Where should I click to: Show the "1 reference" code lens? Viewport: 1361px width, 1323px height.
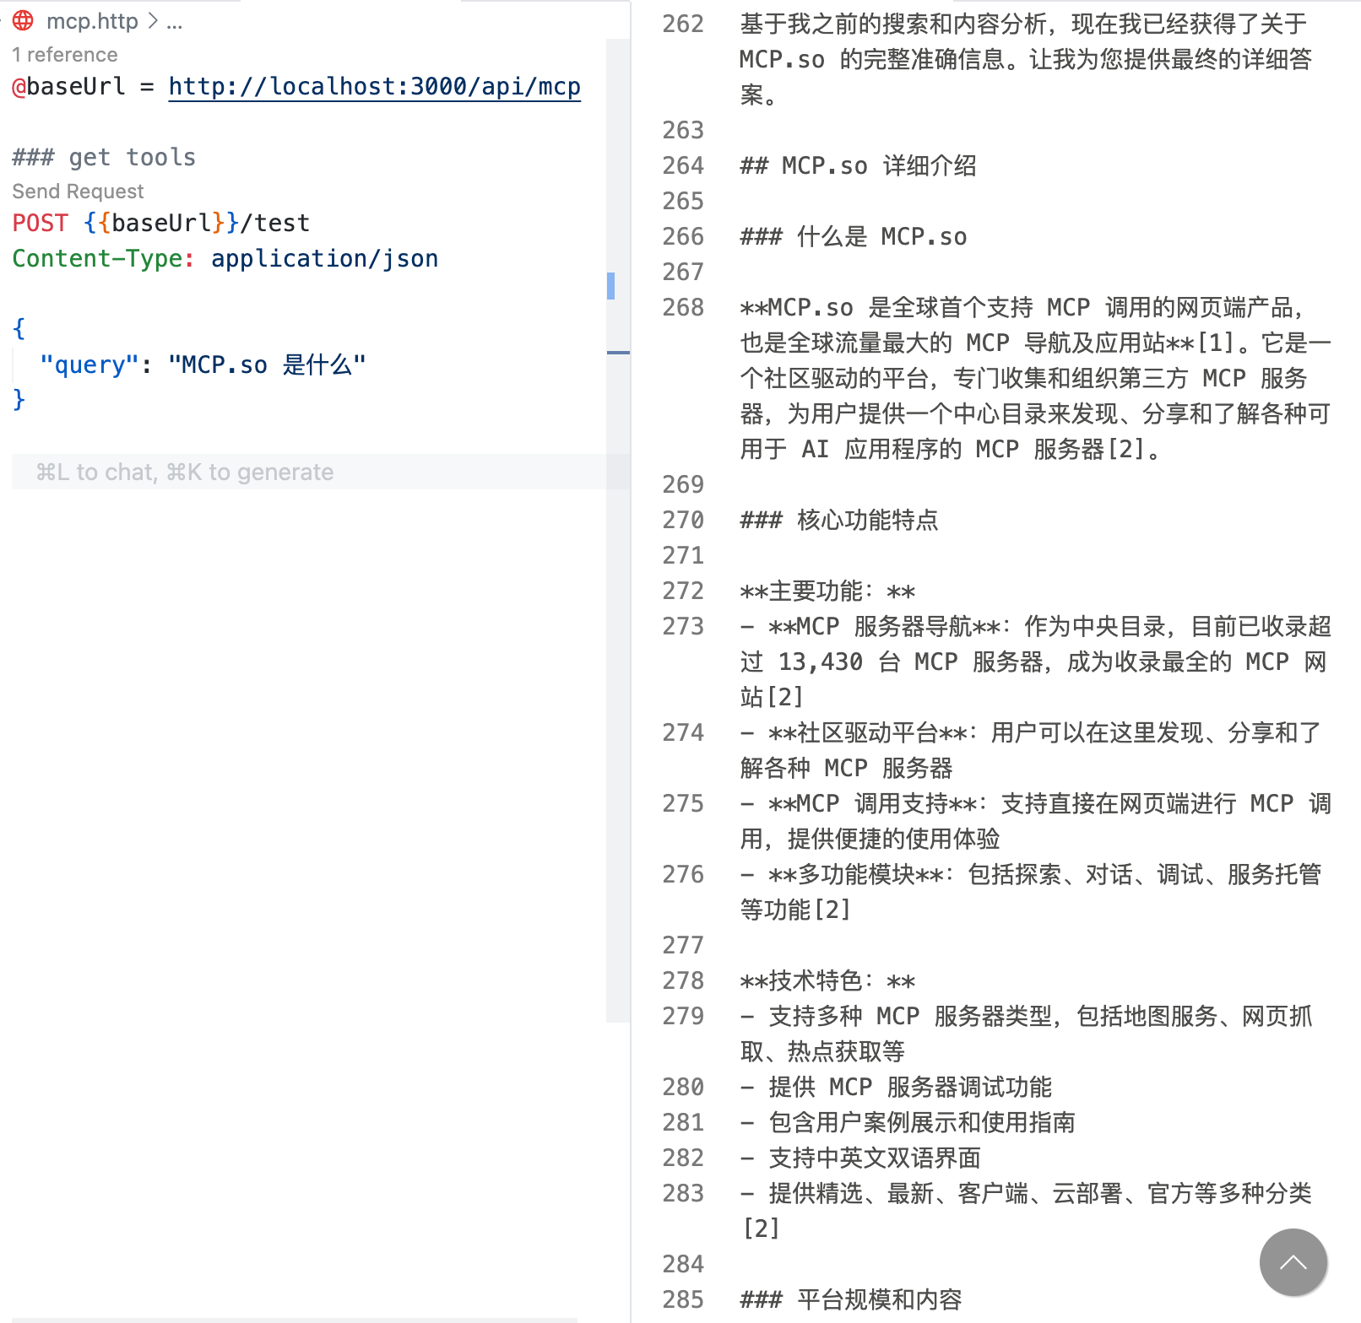[65, 55]
